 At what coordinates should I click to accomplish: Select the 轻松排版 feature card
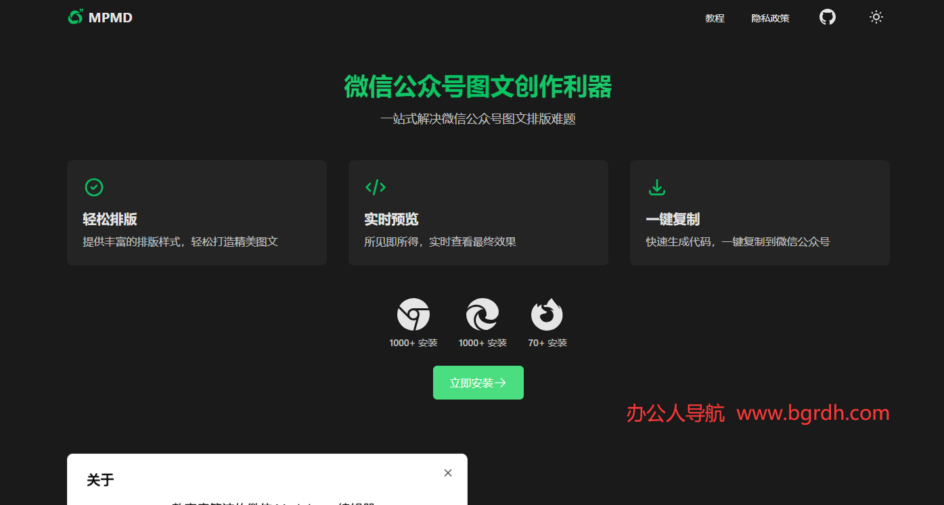coord(197,212)
